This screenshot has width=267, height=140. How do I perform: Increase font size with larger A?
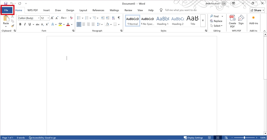[x=52, y=18]
